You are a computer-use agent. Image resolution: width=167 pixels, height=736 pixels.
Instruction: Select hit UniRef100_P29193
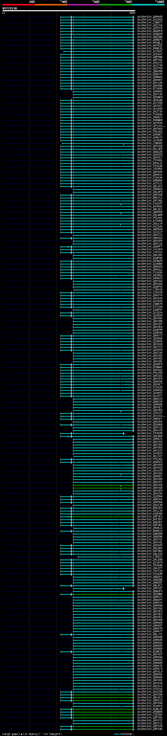[x=150, y=387]
